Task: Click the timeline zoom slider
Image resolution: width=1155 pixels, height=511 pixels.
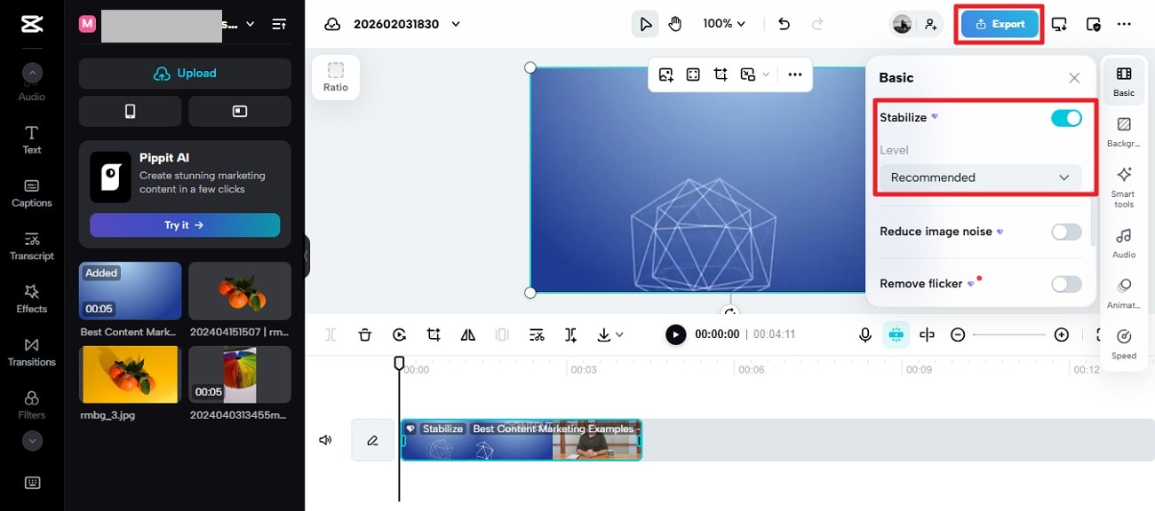Action: (x=1009, y=334)
